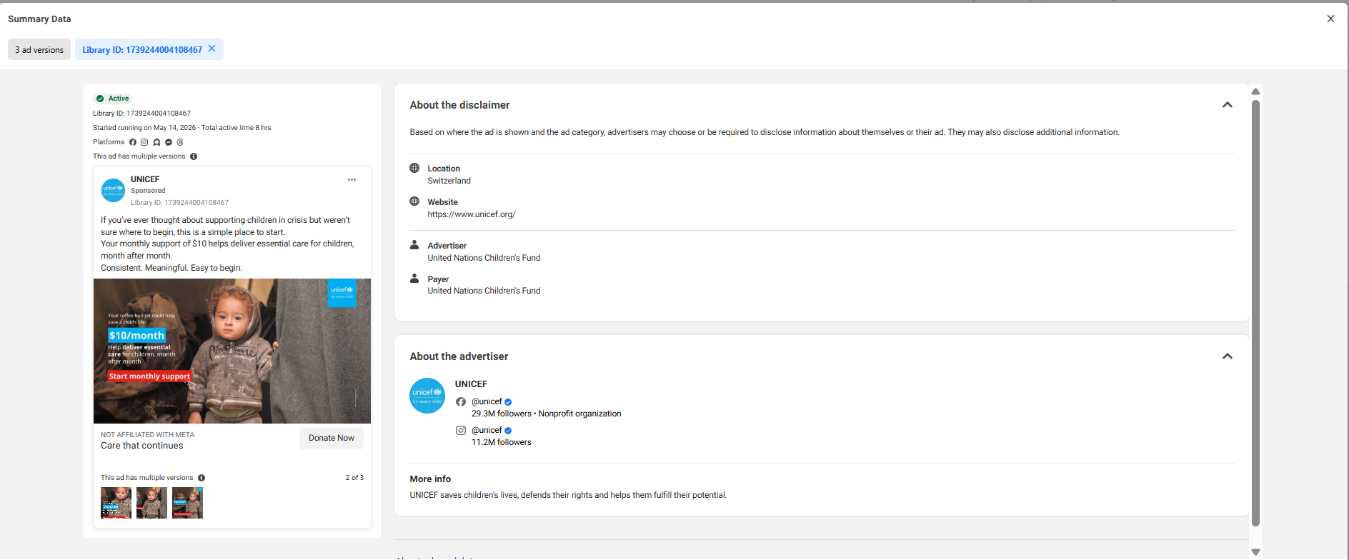Screen dimensions: 1349x560
Task: Click the person icon beside Payer
Action: point(414,279)
